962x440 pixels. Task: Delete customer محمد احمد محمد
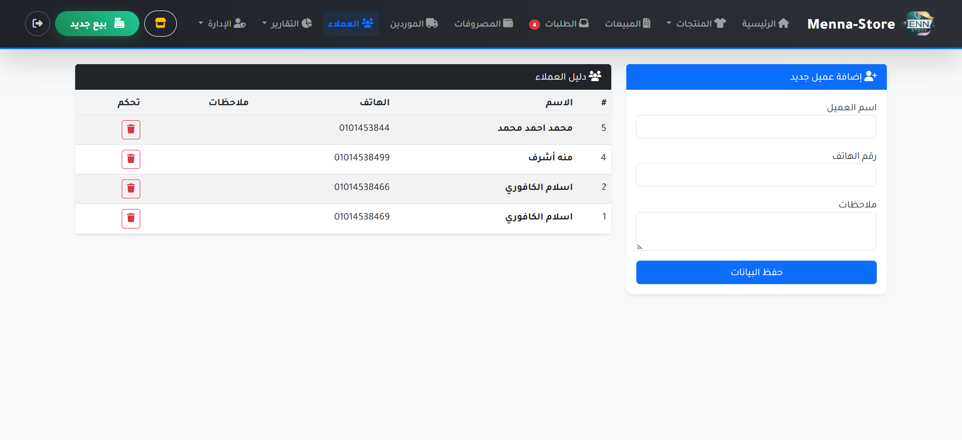(131, 130)
